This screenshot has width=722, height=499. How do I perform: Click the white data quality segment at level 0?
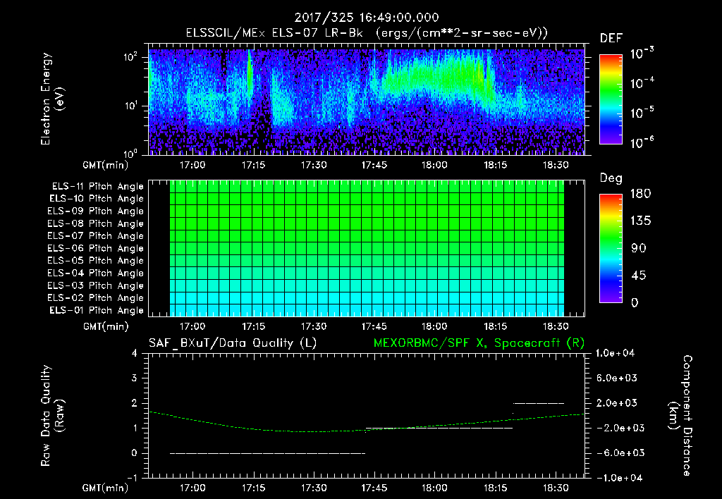click(x=267, y=453)
